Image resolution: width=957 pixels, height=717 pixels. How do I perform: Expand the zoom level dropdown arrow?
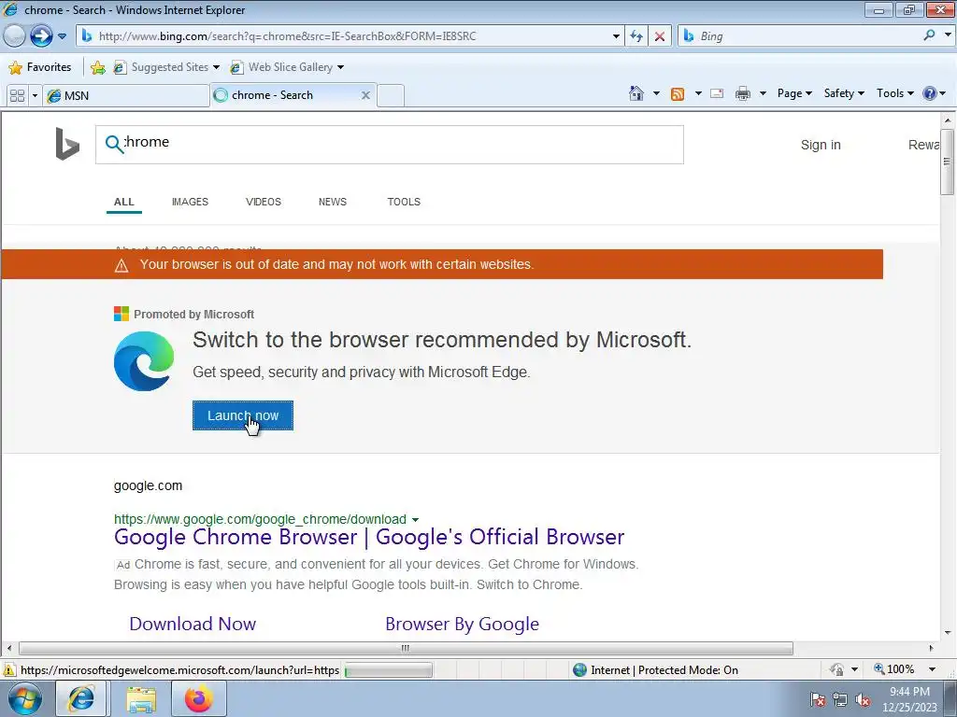[x=932, y=669]
